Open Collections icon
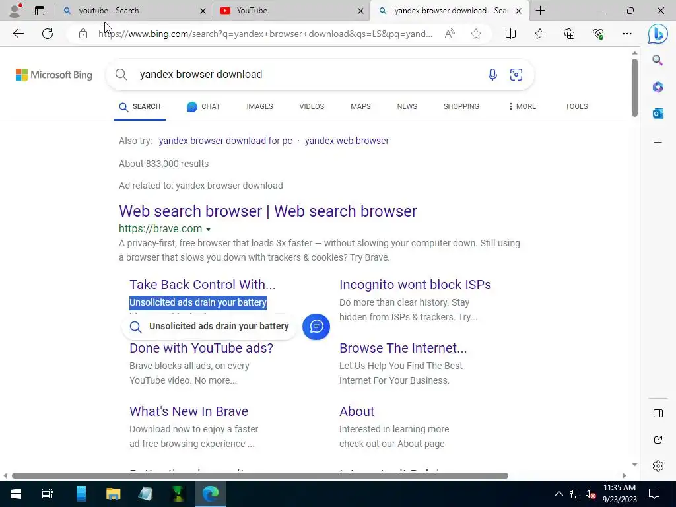676x507 pixels. click(569, 34)
